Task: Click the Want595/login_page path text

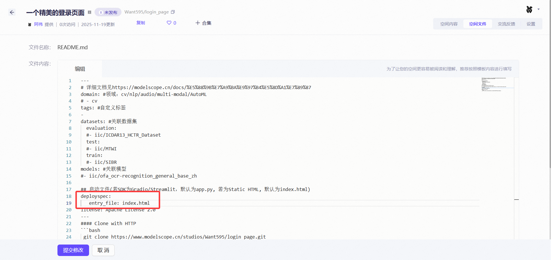Action: tap(147, 12)
